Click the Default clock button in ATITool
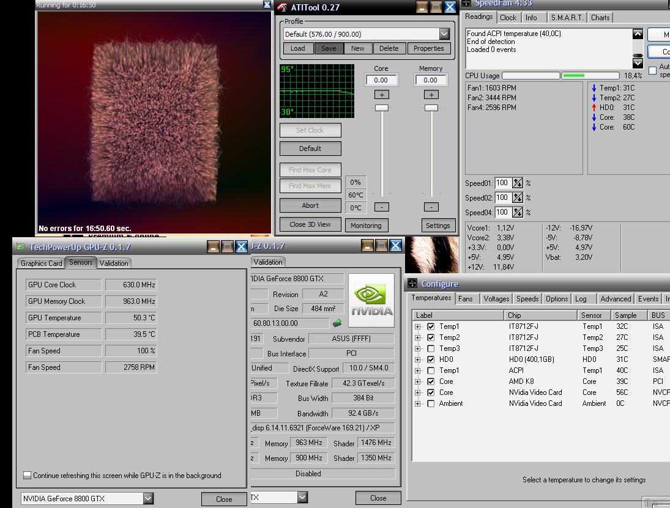 coord(310,149)
